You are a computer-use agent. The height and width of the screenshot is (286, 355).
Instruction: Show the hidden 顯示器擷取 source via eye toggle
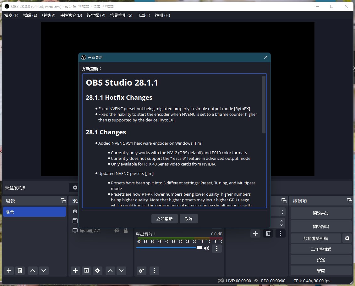(117, 230)
